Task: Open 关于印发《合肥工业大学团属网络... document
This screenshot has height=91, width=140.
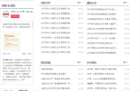Action: [x=57, y=14]
